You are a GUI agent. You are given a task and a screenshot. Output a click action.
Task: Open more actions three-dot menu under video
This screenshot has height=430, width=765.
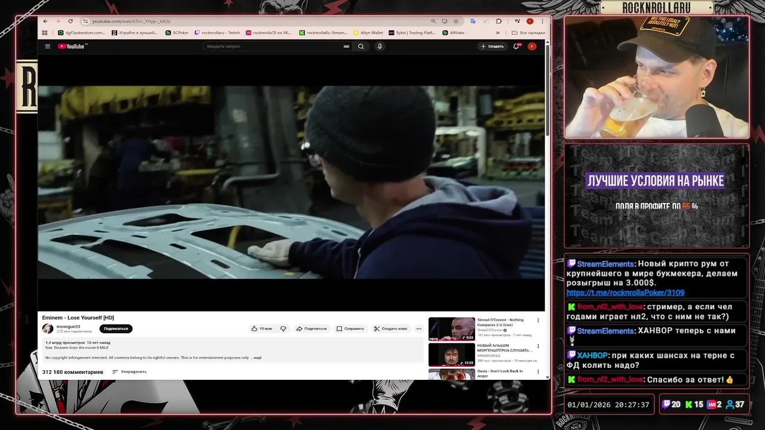[418, 328]
